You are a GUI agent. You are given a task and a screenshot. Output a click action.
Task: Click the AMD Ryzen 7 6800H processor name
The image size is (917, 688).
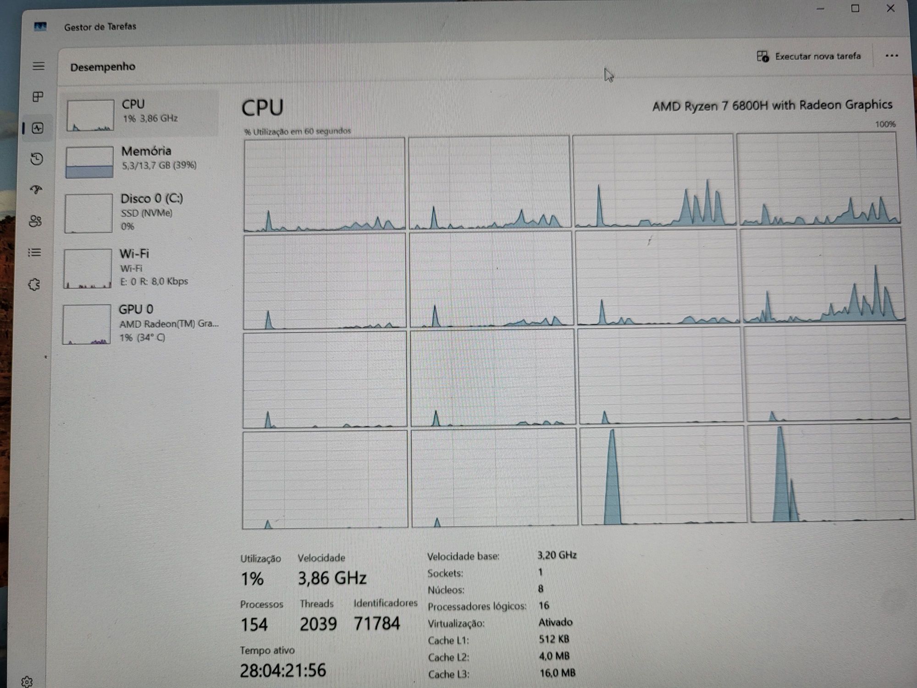(x=772, y=105)
